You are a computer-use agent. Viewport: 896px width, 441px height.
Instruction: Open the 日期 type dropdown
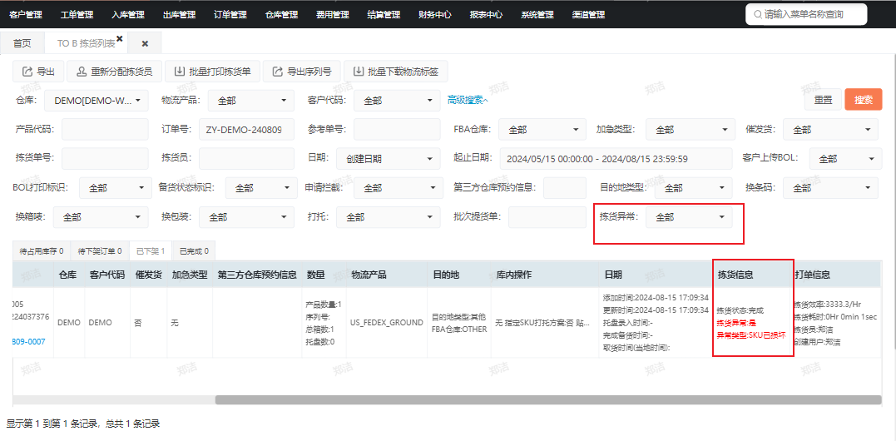pyautogui.click(x=388, y=159)
